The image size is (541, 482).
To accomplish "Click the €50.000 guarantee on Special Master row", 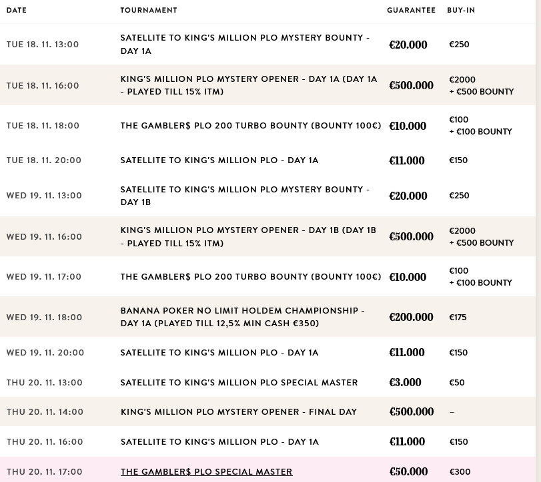I will coord(408,472).
